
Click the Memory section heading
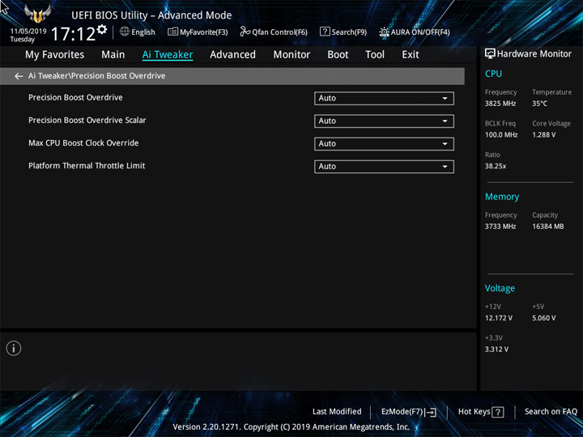pyautogui.click(x=502, y=197)
